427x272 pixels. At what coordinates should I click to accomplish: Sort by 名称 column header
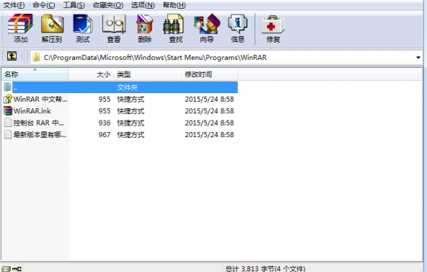[35, 74]
